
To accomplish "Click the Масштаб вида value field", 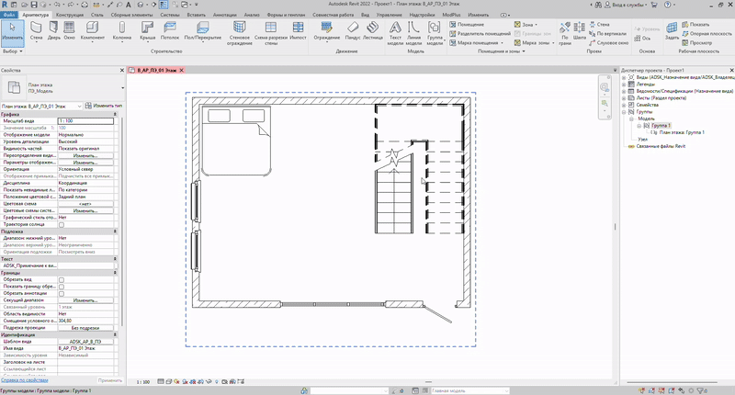I will coord(85,120).
